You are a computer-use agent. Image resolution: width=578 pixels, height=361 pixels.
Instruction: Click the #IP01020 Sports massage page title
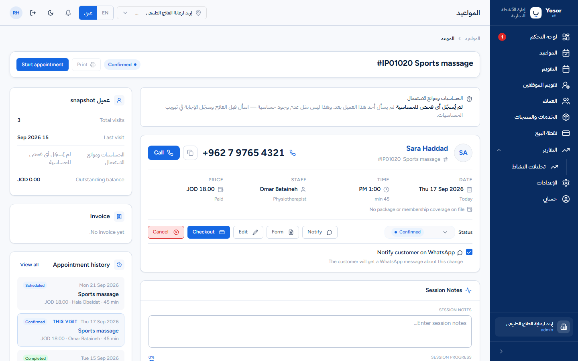point(425,63)
